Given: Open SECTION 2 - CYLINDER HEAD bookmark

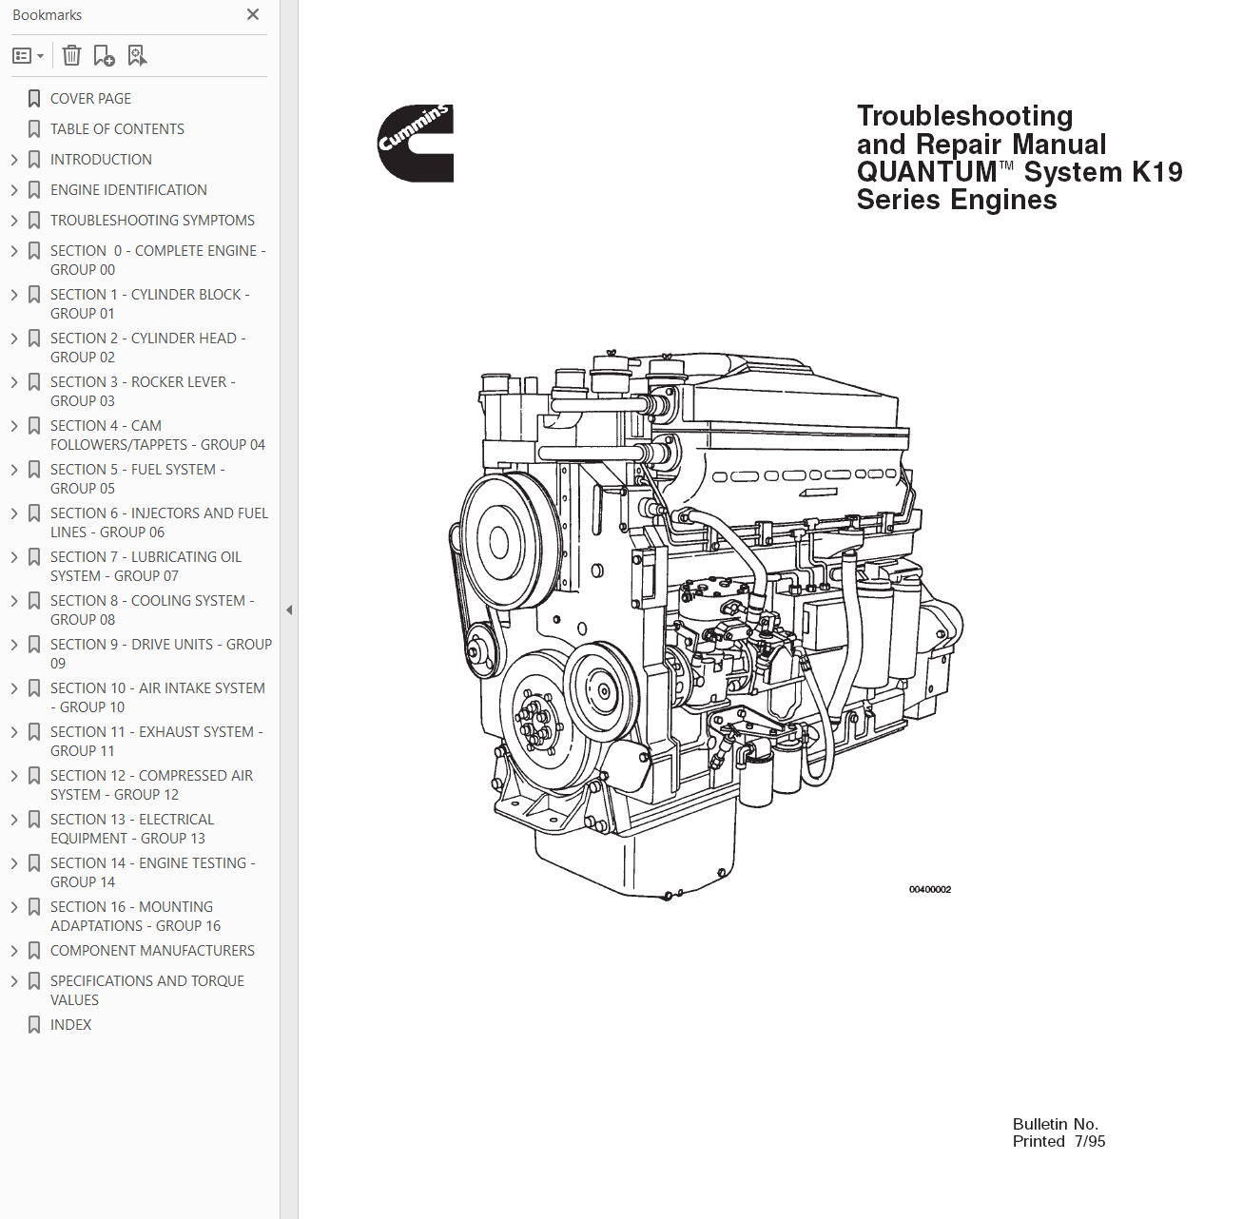Looking at the screenshot, I should tap(148, 348).
